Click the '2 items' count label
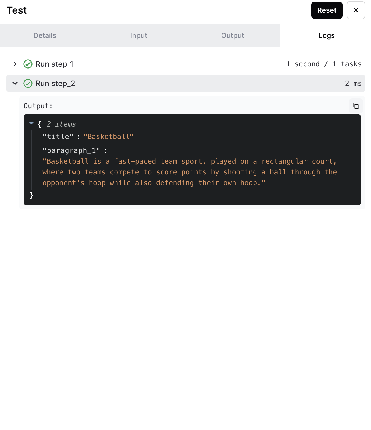 pyautogui.click(x=61, y=124)
